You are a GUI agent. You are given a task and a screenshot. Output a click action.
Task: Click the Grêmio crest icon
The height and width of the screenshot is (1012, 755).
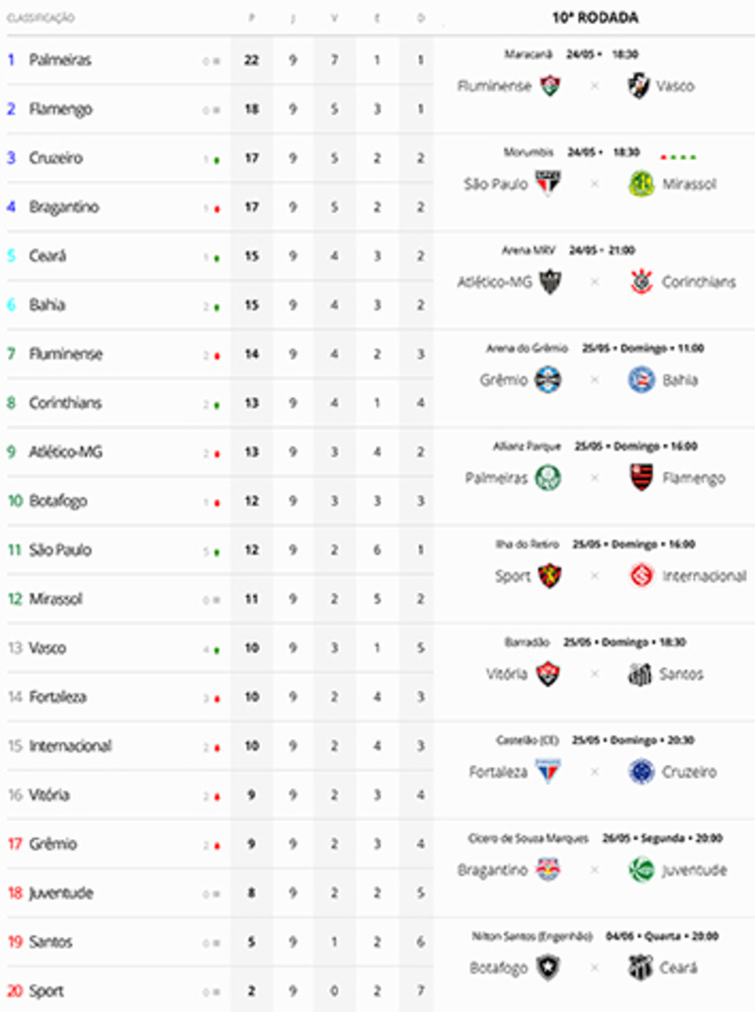[548, 380]
